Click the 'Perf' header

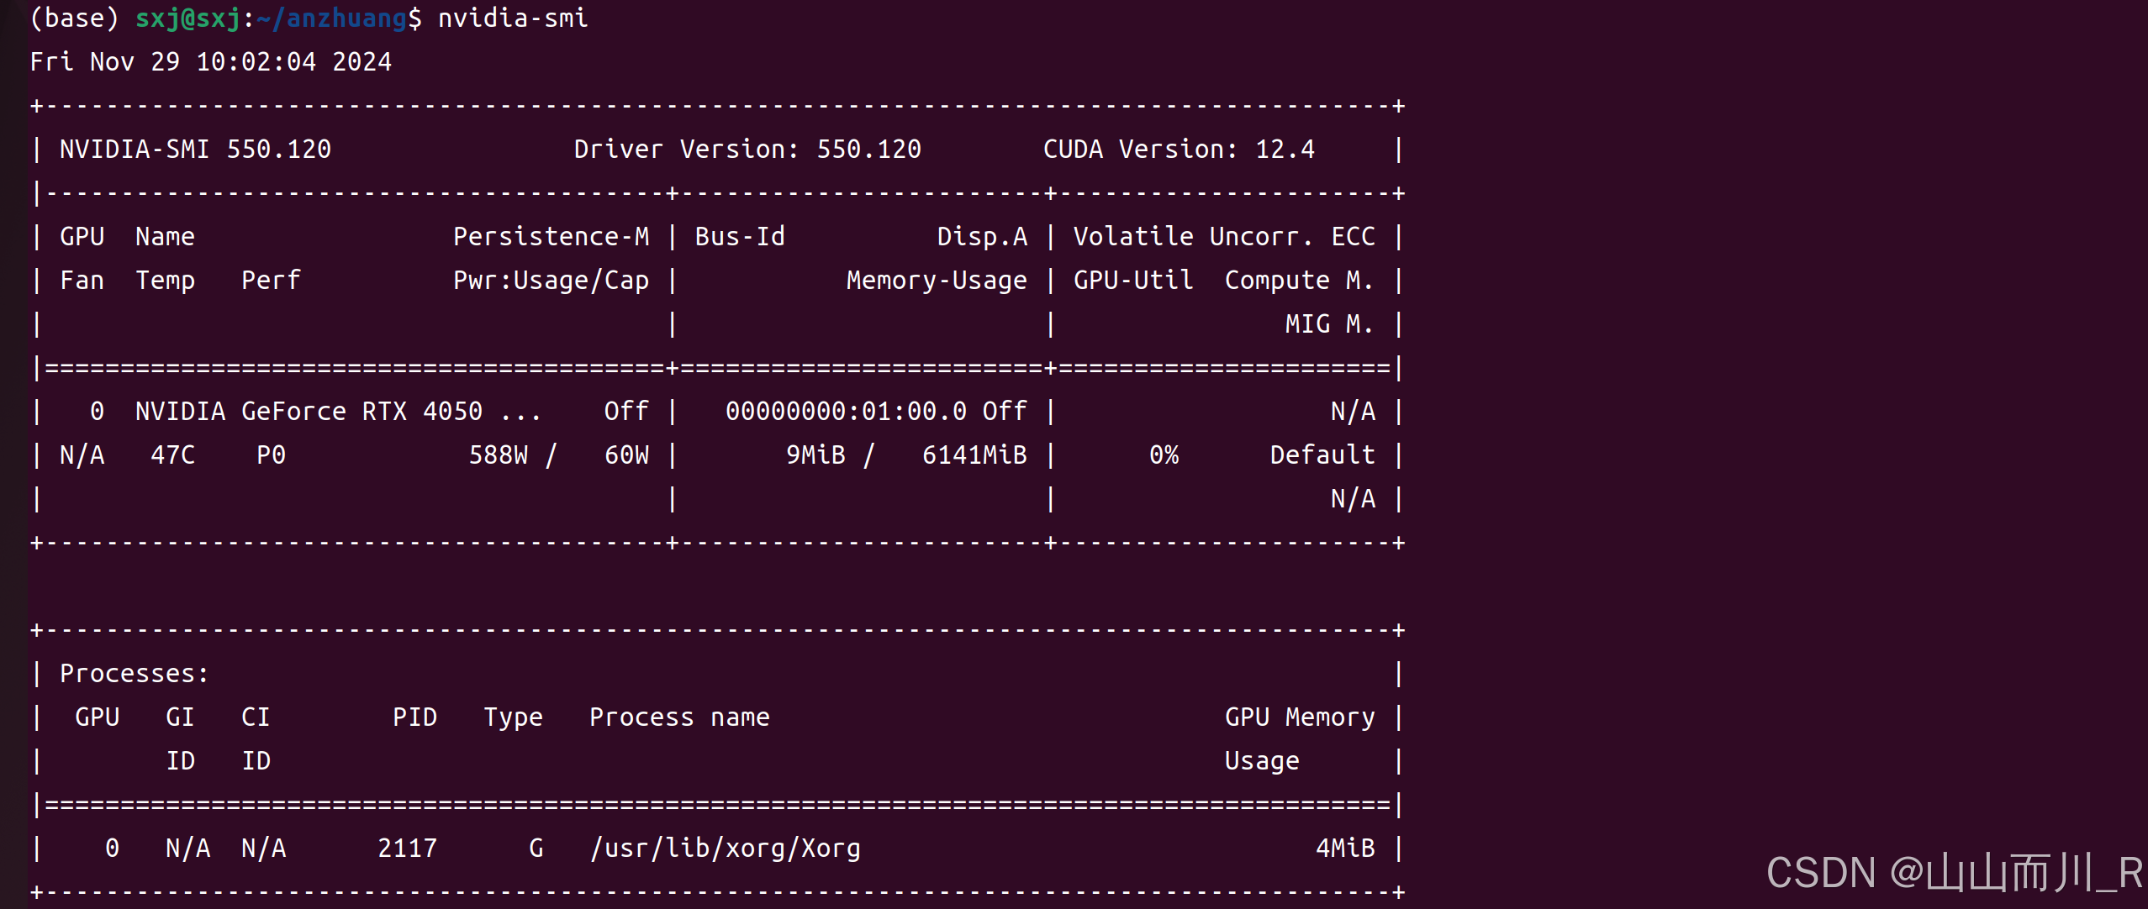[x=271, y=280]
